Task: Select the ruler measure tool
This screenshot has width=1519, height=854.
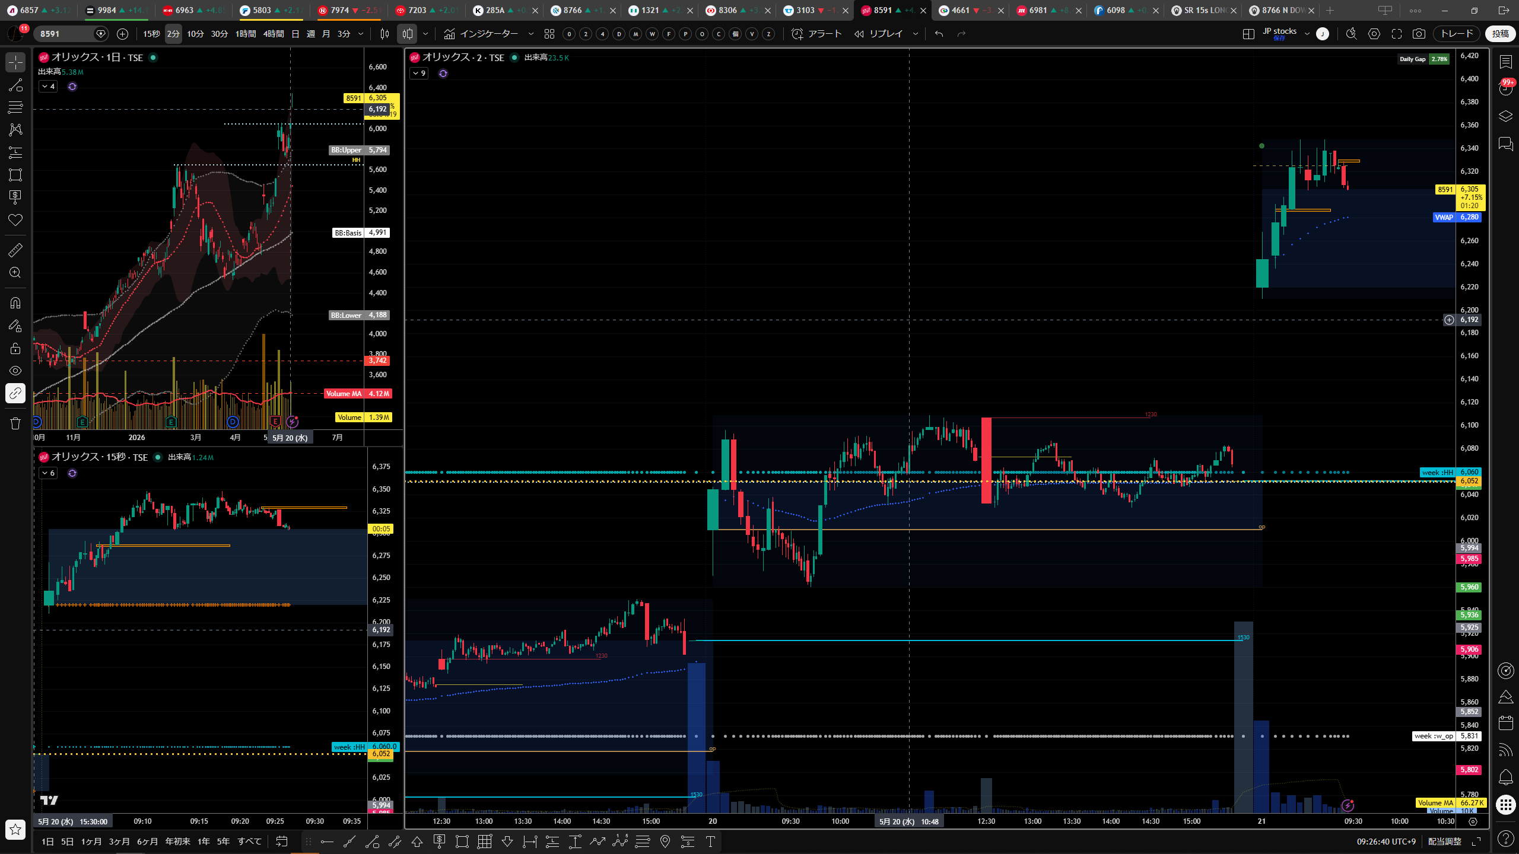Action: 15,250
